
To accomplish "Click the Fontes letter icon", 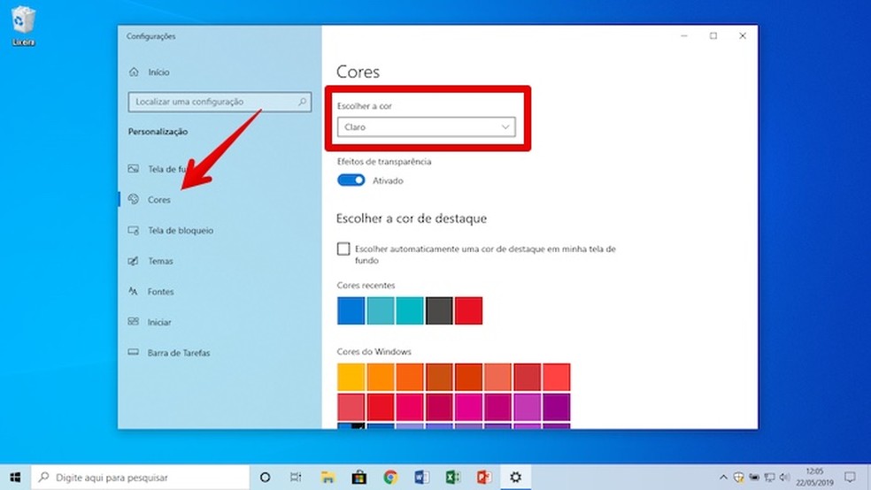I will [x=134, y=291].
